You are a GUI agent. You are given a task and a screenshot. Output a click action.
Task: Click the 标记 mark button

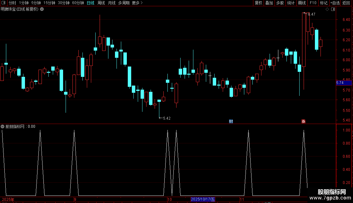click(324, 3)
